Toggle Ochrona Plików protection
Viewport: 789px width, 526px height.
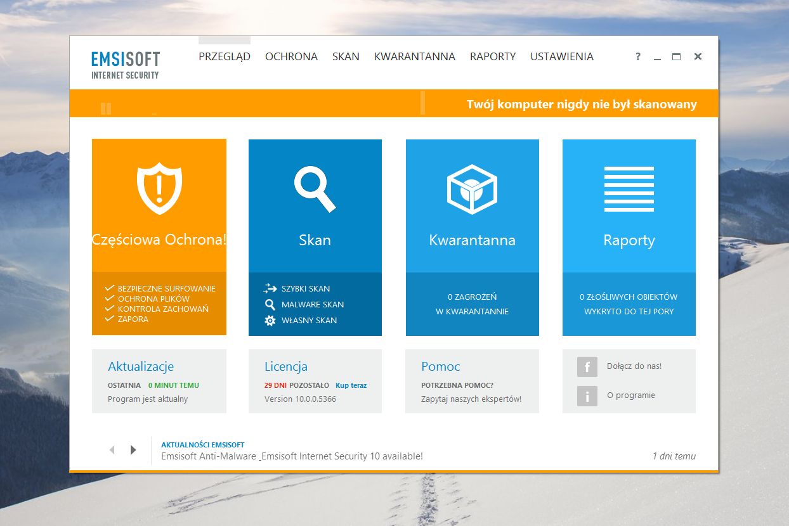click(x=148, y=298)
